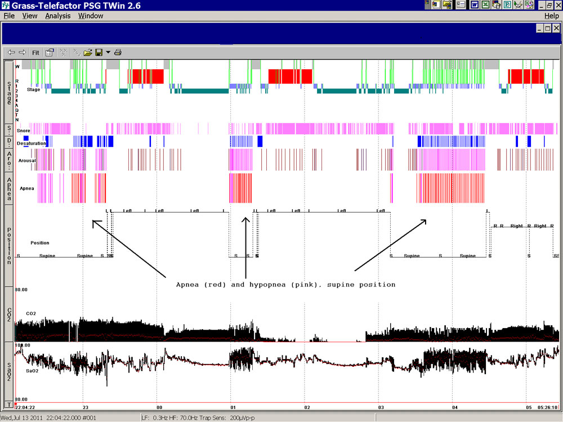Click the back arrow toolbar icon

coord(11,52)
